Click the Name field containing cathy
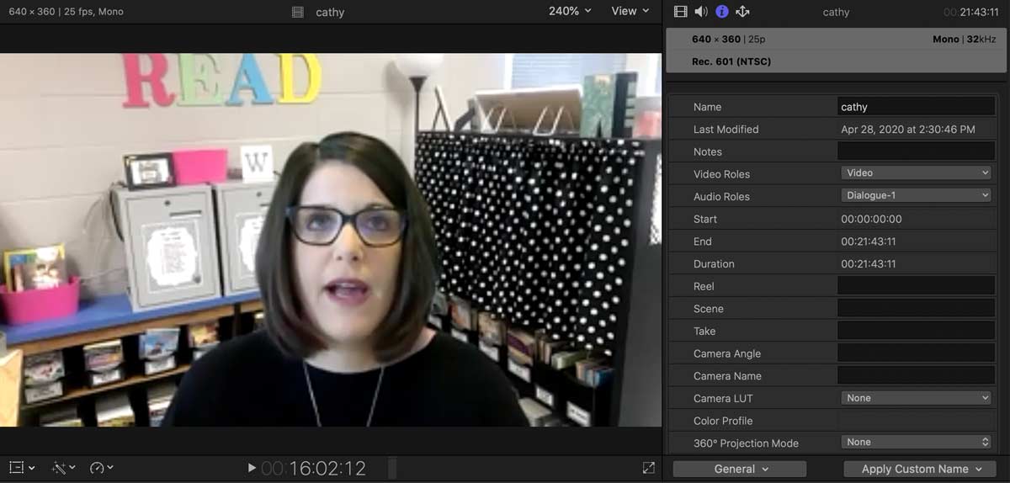 point(916,107)
